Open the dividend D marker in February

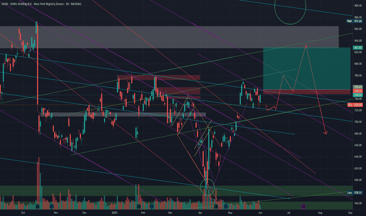152,207
